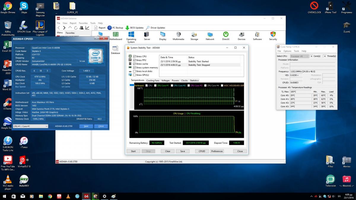356x200 pixels.
Task: Uncheck the CPU temperature graph checkbox
Action: [147, 86]
